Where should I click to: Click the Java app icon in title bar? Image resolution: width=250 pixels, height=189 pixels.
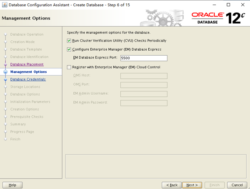pos(5,5)
